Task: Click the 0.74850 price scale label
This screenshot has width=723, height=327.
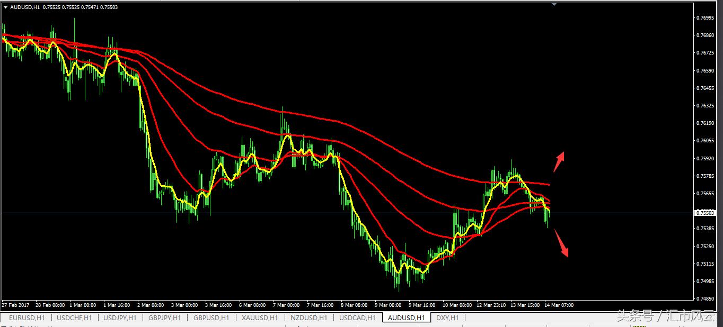Action: [x=704, y=298]
